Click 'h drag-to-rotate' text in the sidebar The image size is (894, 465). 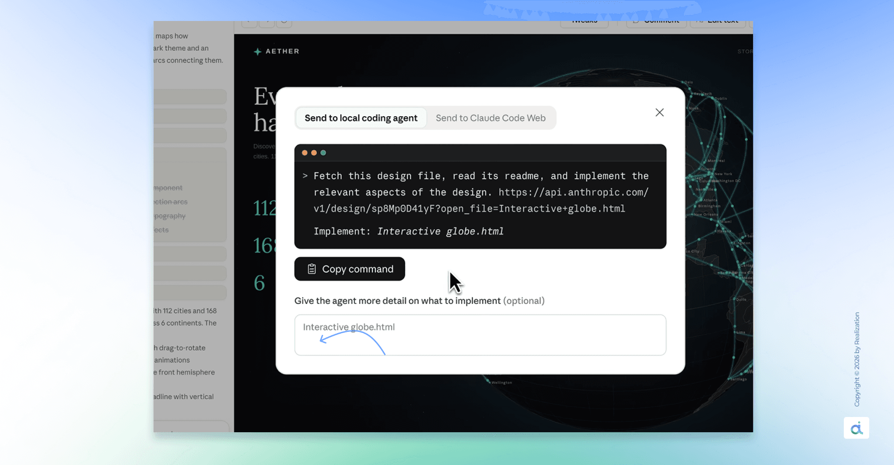179,348
